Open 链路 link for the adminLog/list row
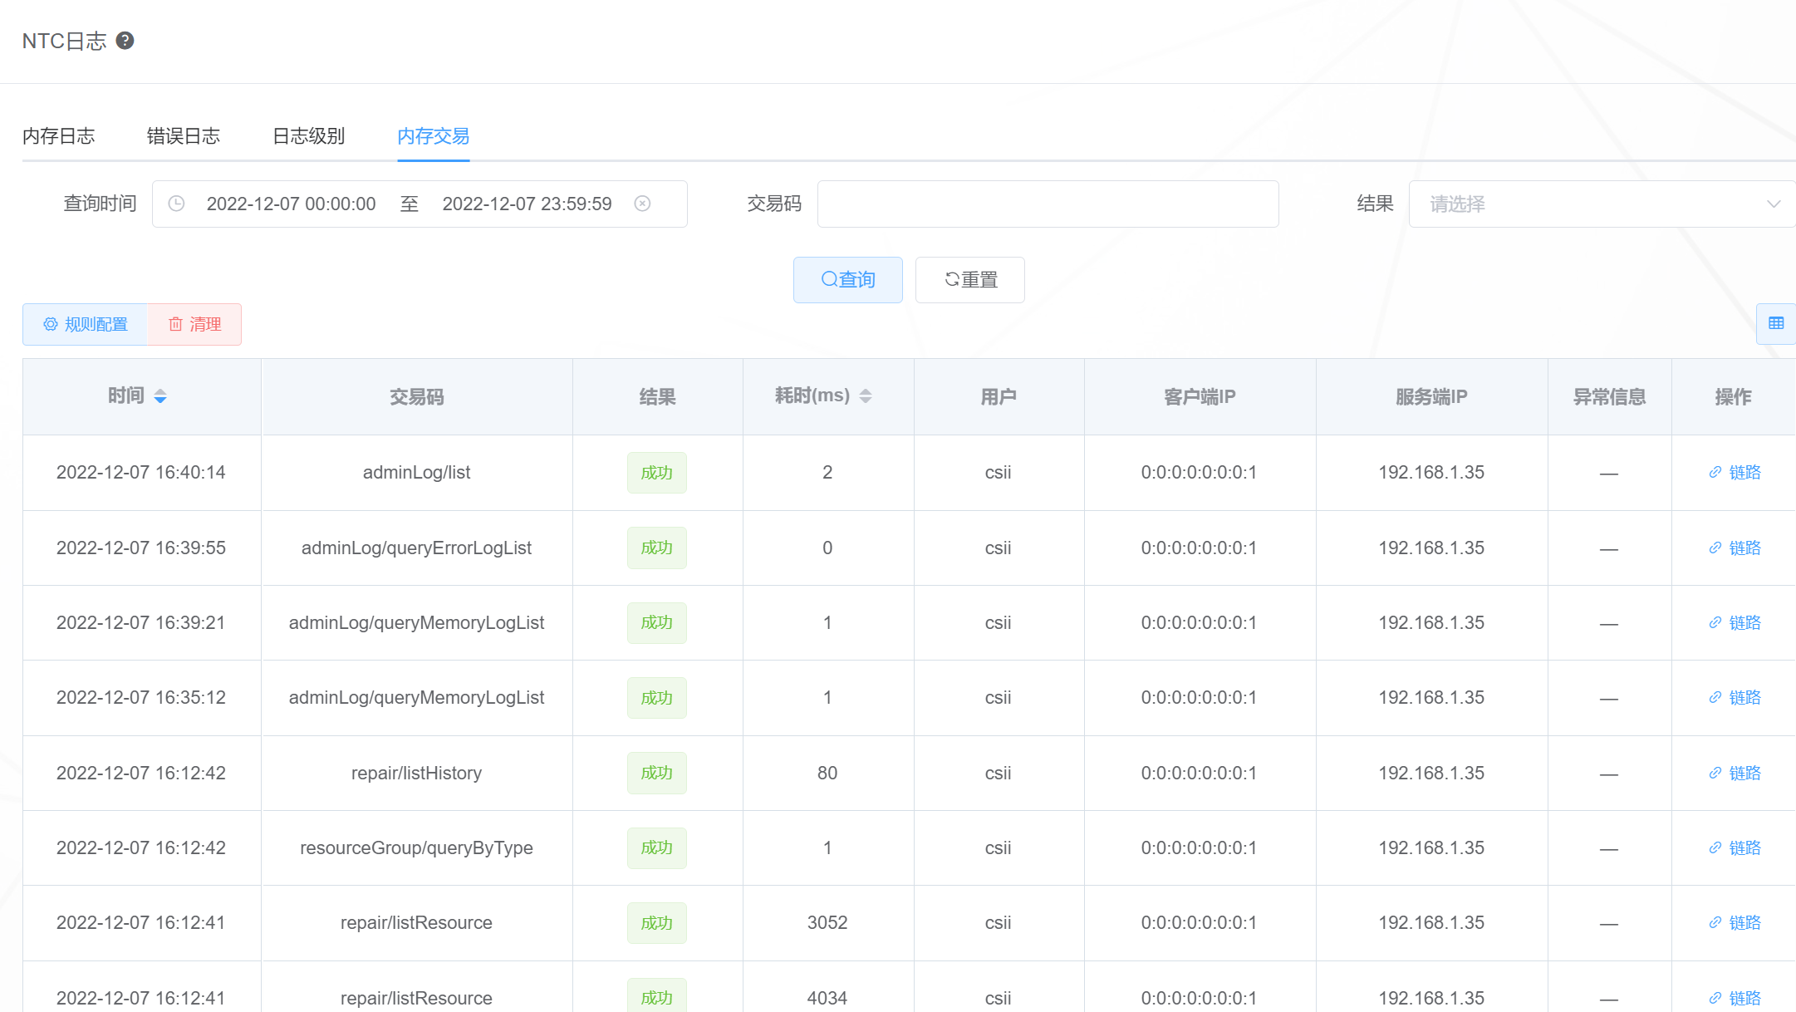1796x1012 pixels. tap(1735, 473)
